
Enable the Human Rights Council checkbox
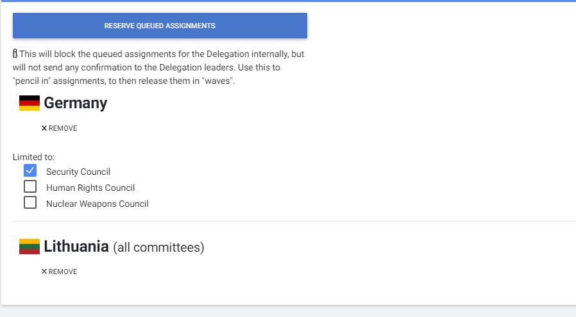point(30,186)
